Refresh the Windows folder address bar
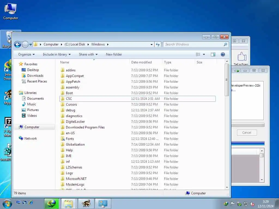This screenshot has width=279, height=209. [x=158, y=44]
